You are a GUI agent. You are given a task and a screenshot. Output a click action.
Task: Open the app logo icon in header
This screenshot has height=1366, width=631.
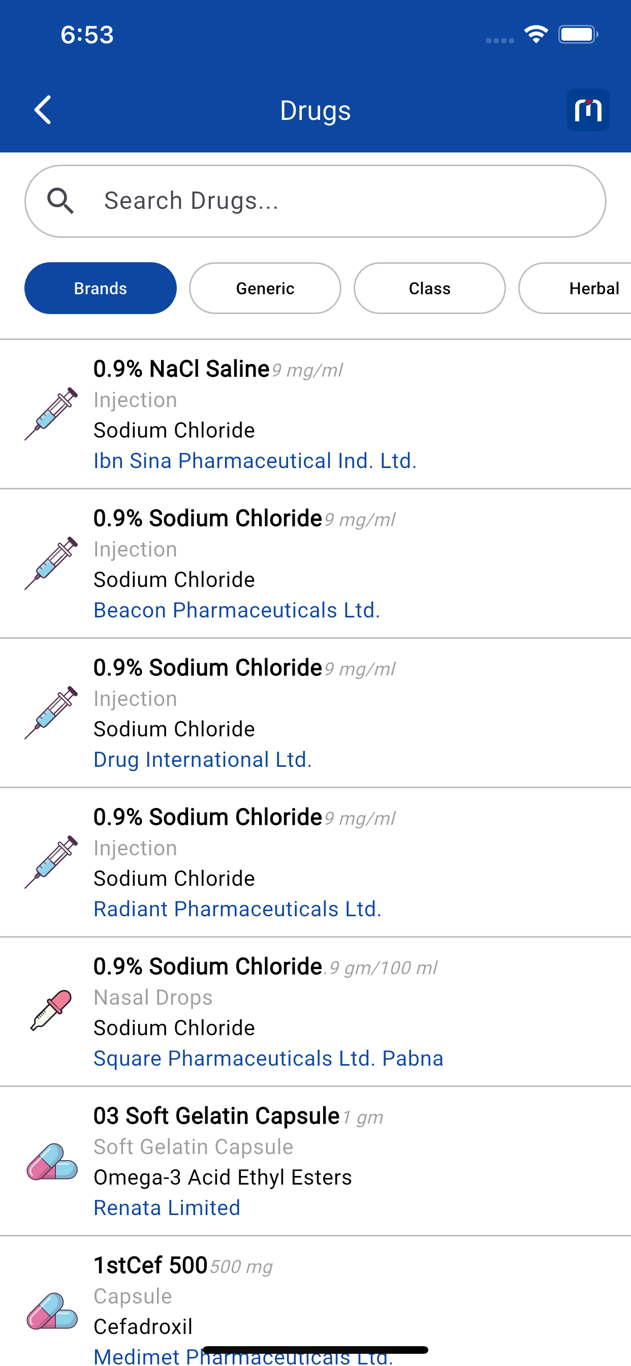587,110
